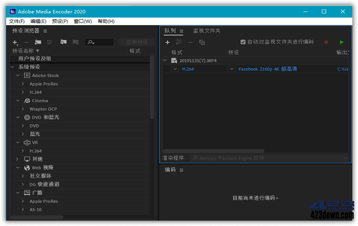The image size is (358, 226).
Task: Open the queue panel hamburger menu
Action: (181, 31)
